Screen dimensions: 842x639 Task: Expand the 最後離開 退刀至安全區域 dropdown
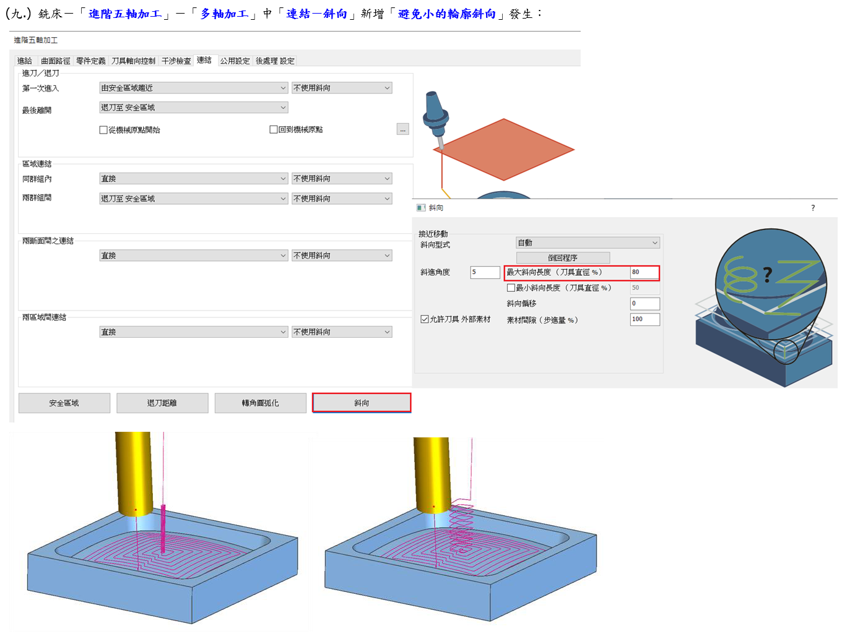[193, 108]
